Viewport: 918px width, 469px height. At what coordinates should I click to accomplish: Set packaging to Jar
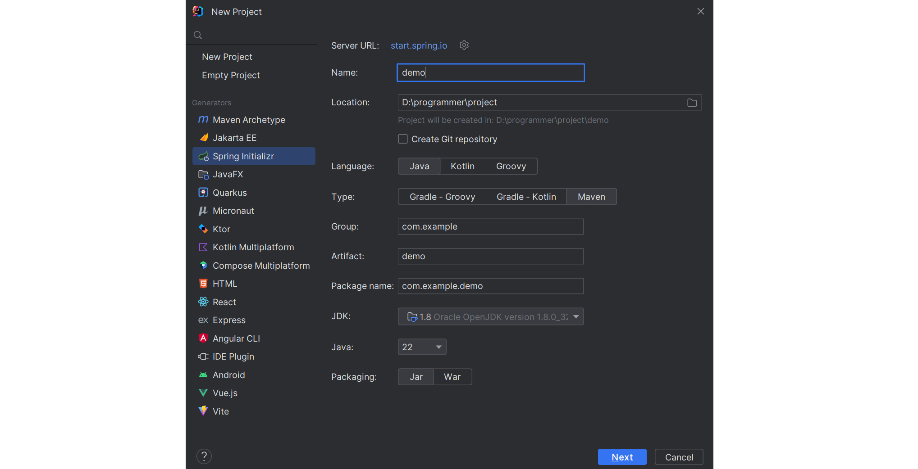pos(416,377)
